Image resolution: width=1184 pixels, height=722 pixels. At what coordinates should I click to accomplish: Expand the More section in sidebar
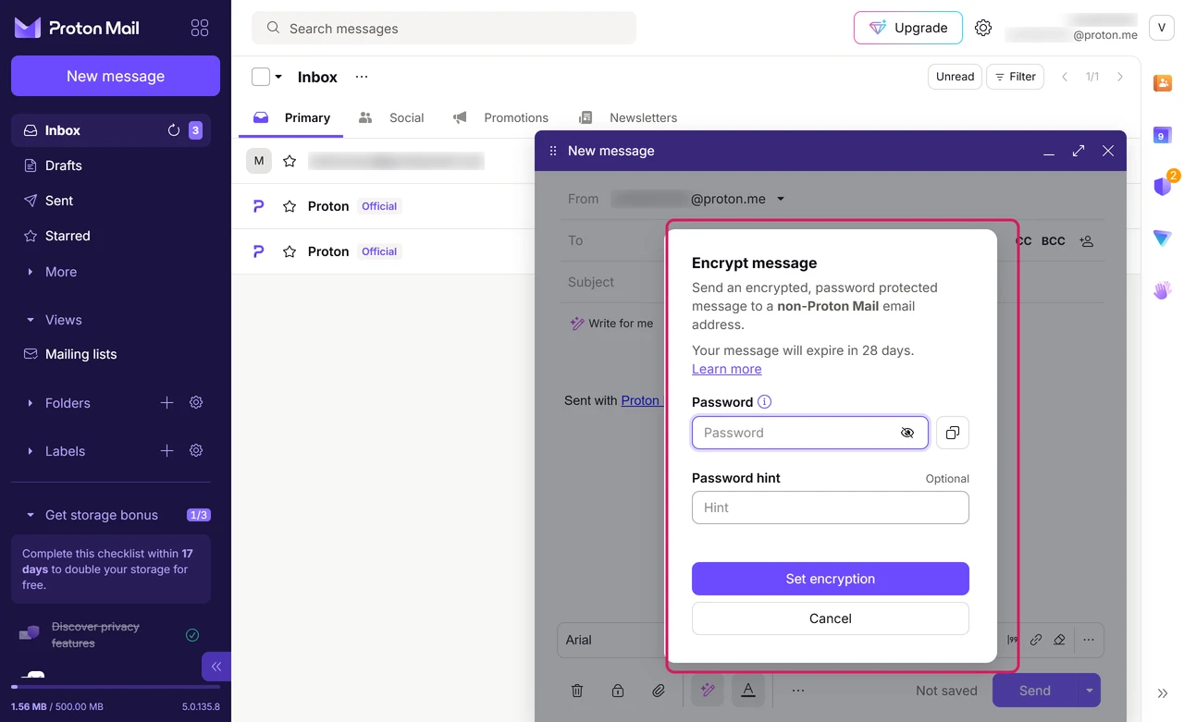pos(31,272)
